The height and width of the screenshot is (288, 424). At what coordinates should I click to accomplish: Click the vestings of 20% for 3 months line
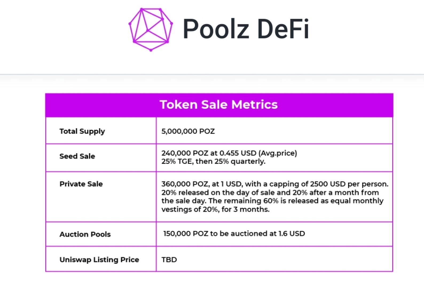click(215, 209)
